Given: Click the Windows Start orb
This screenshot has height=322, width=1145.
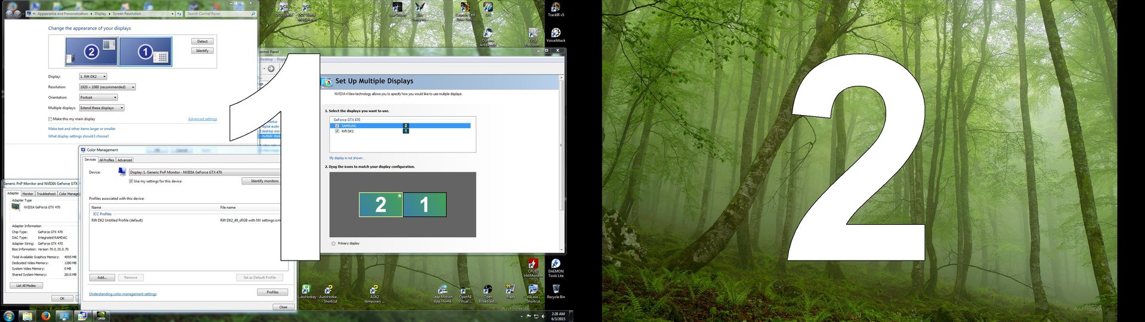Looking at the screenshot, I should [8, 315].
